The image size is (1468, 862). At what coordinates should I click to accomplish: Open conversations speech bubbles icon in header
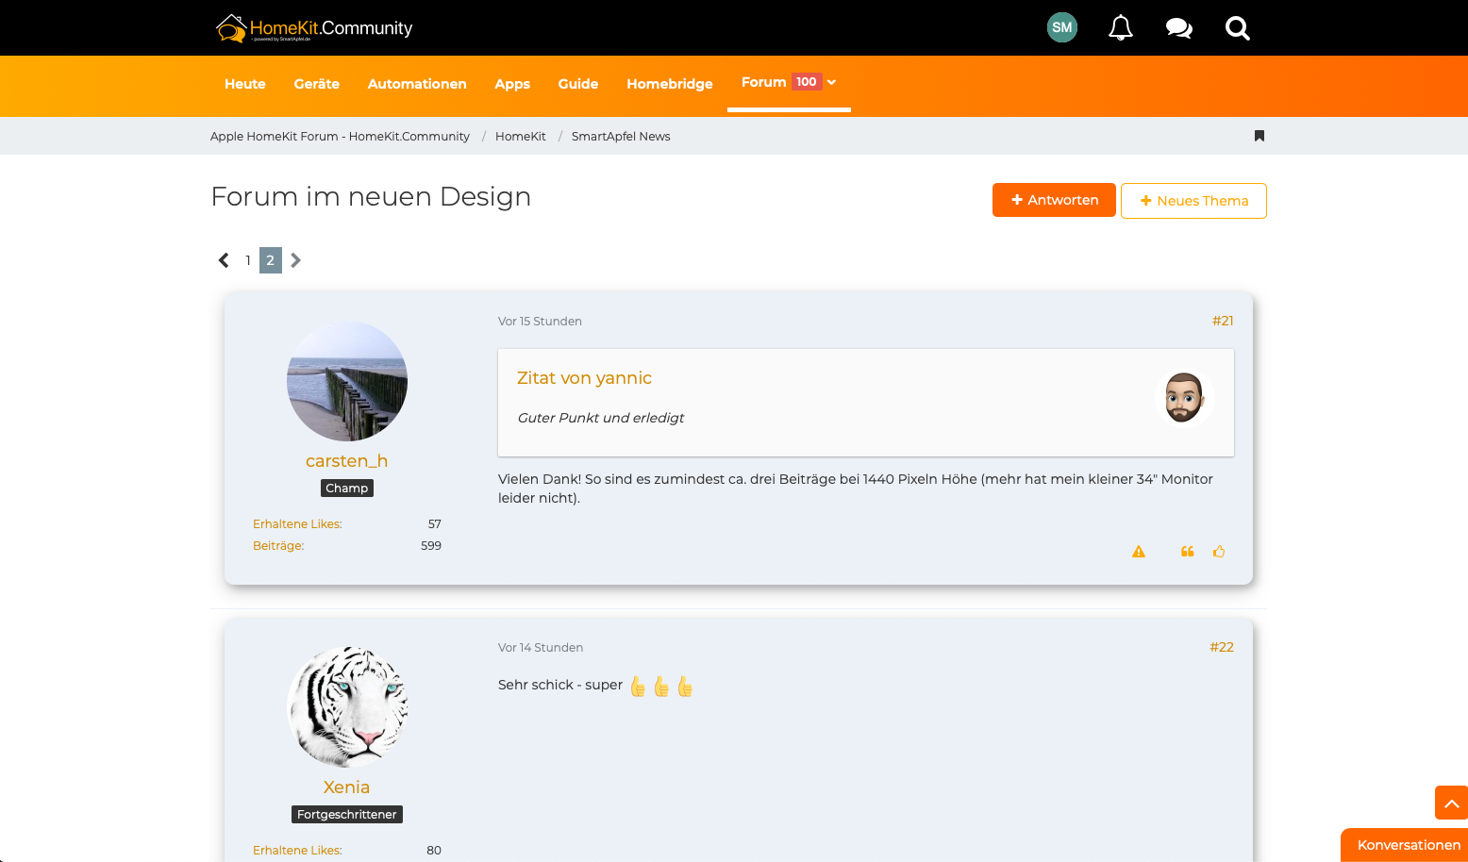1178,28
